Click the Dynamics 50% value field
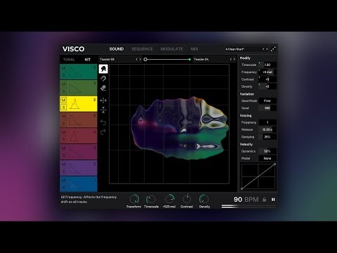Image resolution: width=337 pixels, height=253 pixels. 267,151
